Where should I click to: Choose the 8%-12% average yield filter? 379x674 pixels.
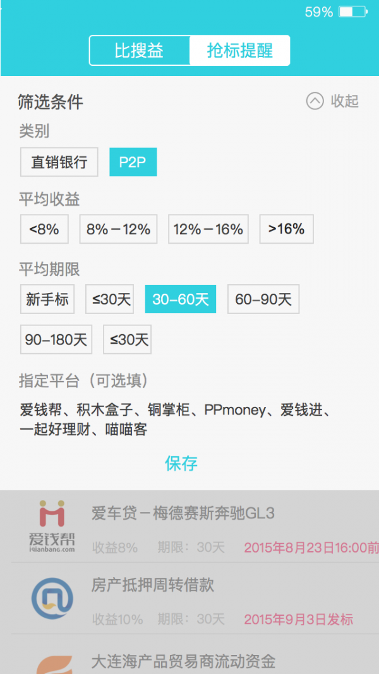[119, 229]
